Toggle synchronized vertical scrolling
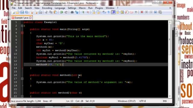 point(93,12)
